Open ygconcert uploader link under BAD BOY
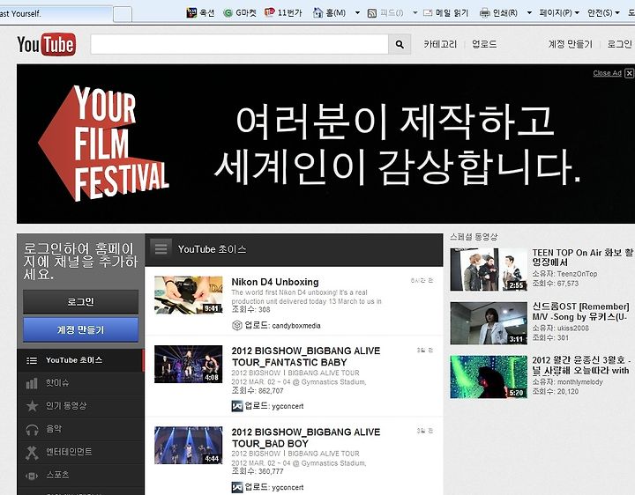635x495 pixels. click(x=288, y=487)
